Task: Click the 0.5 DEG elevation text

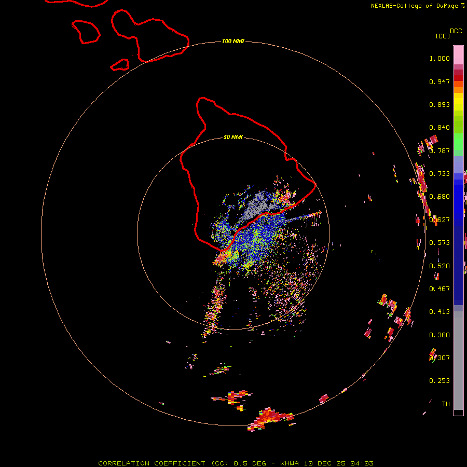Action: click(x=250, y=463)
